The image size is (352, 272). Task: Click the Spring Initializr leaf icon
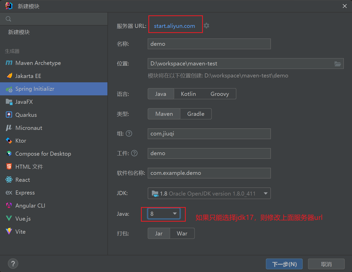click(9, 89)
